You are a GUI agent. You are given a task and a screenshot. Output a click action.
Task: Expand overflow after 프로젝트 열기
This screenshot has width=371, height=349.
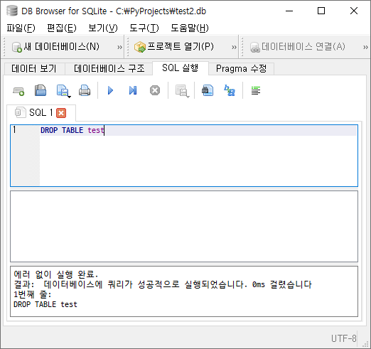point(234,47)
